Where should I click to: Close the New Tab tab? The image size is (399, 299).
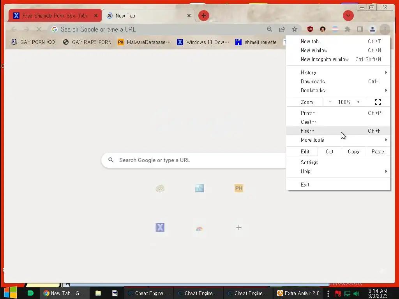click(189, 16)
